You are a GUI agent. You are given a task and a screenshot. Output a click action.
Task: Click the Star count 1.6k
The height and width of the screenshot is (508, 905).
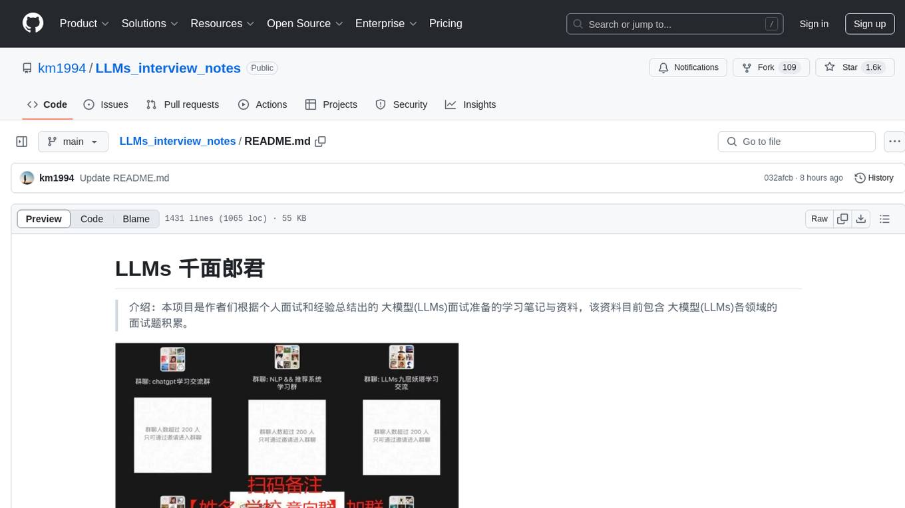click(x=873, y=67)
